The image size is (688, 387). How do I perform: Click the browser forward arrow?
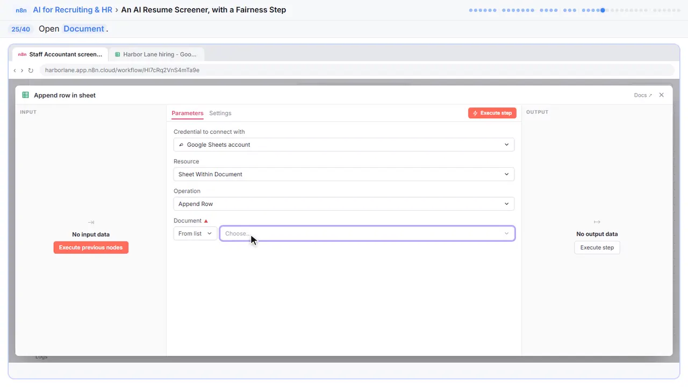click(x=22, y=70)
